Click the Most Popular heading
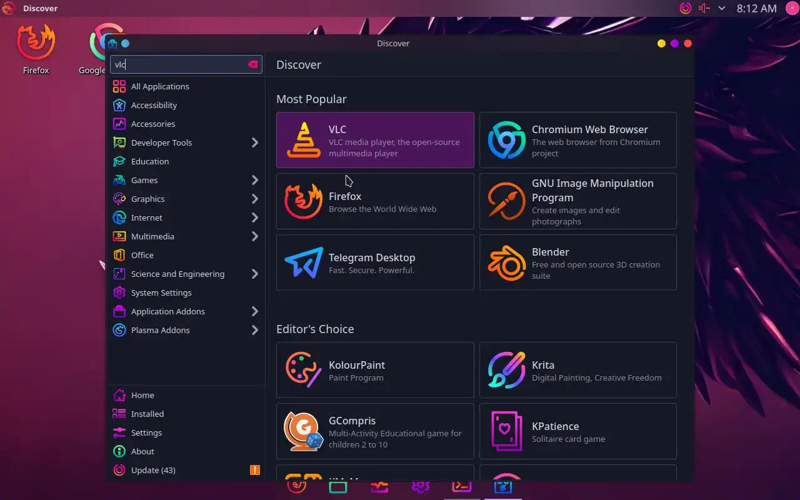Image resolution: width=800 pixels, height=500 pixels. click(311, 99)
